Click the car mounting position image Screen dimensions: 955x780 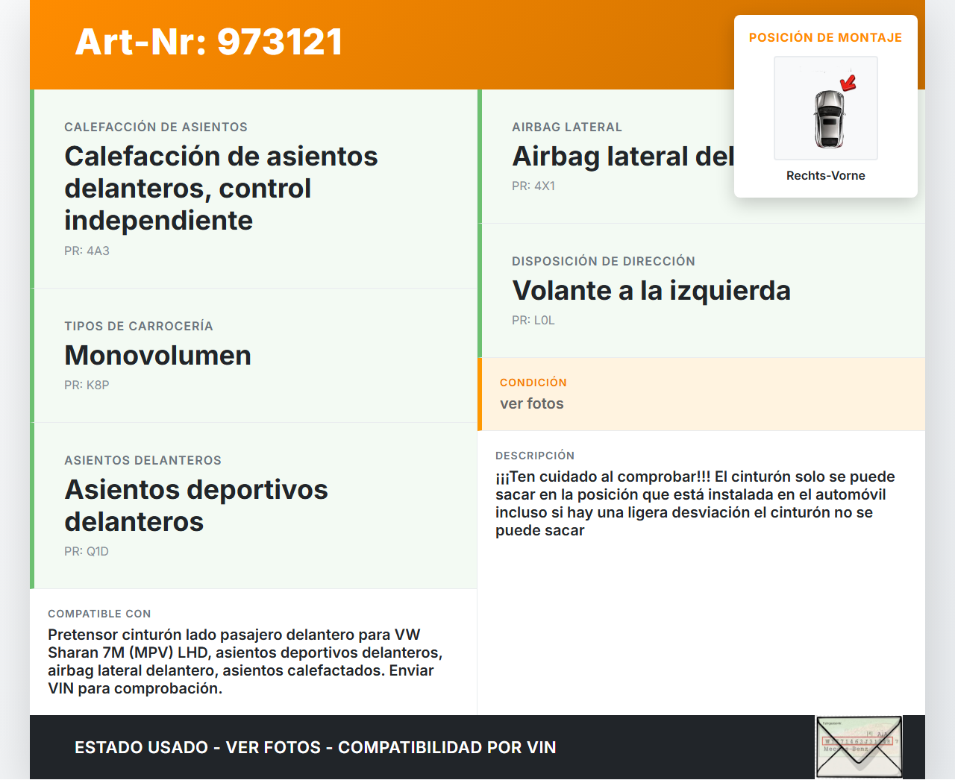point(826,108)
